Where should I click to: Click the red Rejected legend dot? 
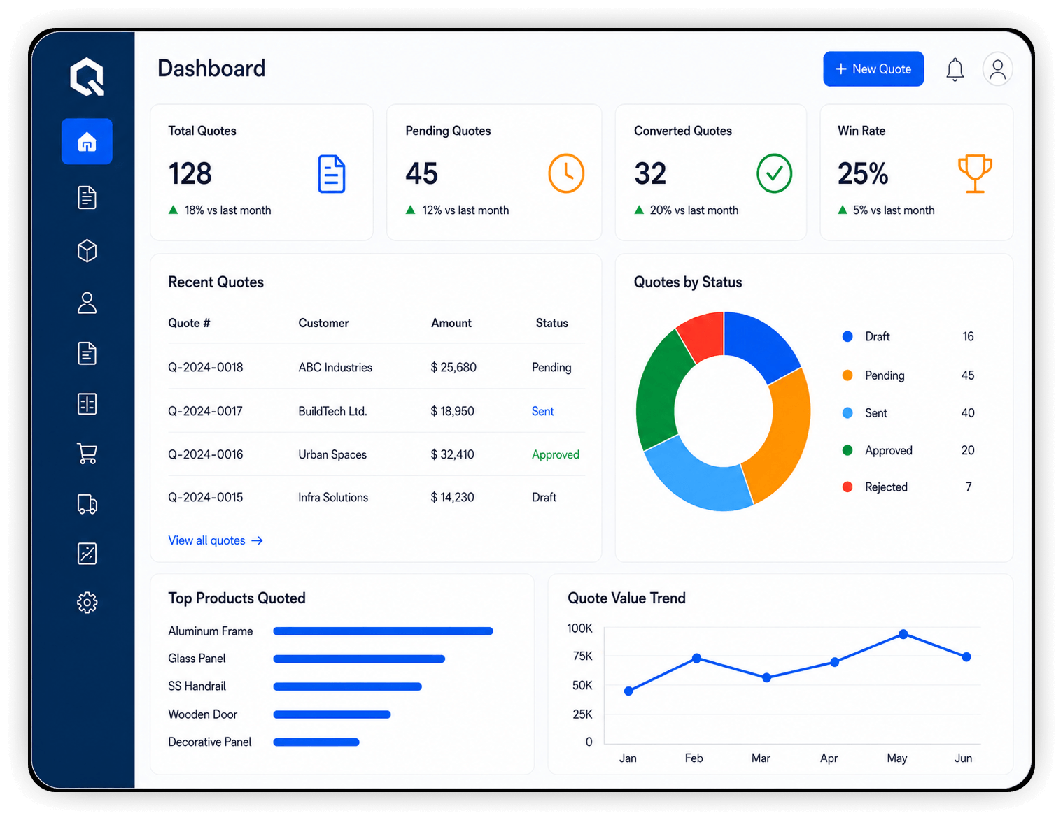click(x=847, y=487)
